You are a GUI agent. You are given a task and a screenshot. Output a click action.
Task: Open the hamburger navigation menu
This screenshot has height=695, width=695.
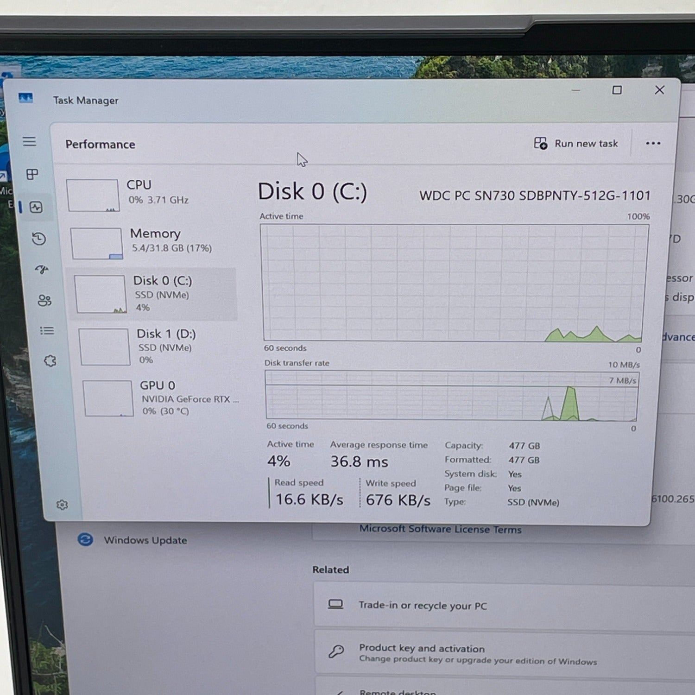[x=29, y=141]
